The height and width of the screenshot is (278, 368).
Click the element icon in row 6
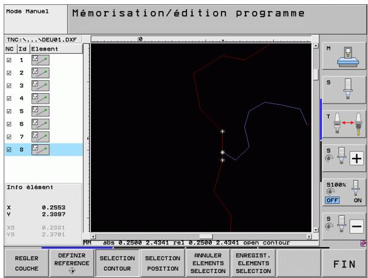pyautogui.click(x=41, y=124)
